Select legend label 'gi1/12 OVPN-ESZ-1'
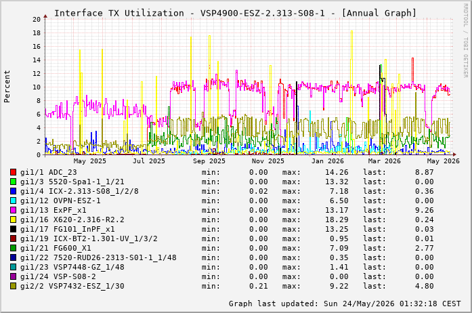This screenshot has width=472, height=313. pos(60,201)
